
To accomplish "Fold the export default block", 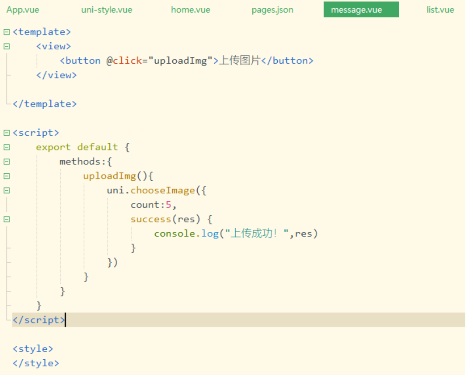I will click(x=7, y=147).
